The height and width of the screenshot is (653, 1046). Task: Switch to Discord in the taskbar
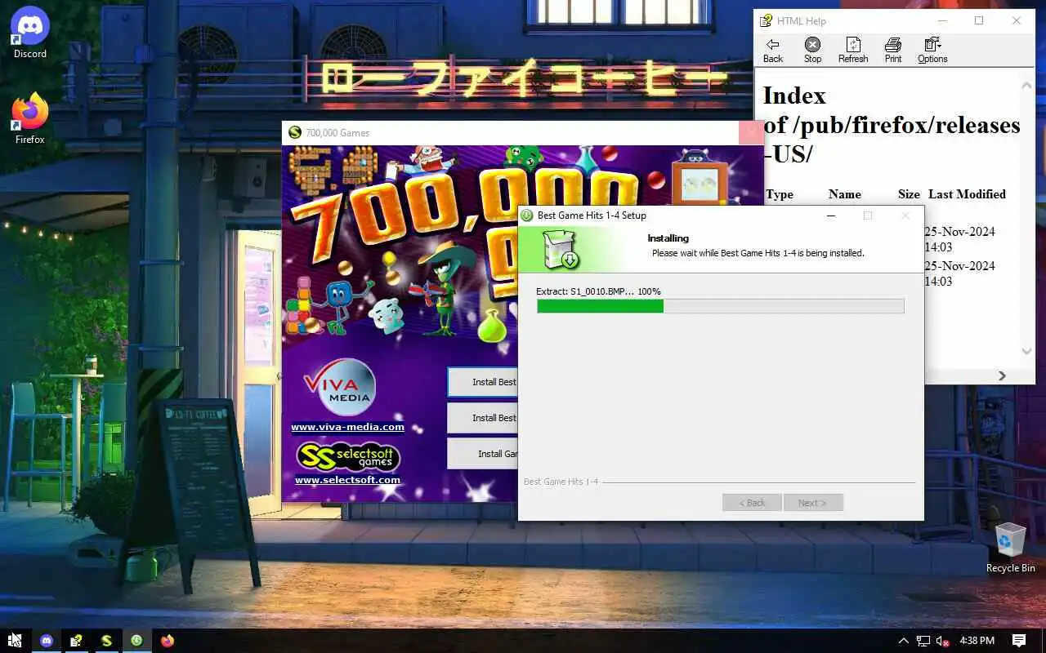47,641
